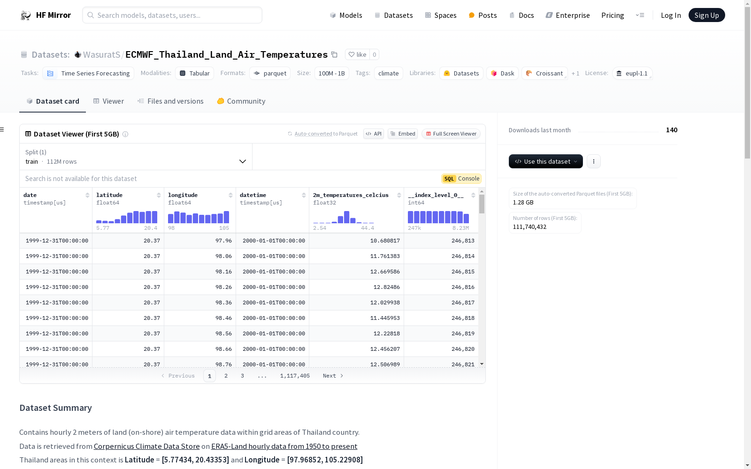
Task: Click the left-edge sidebar menu icon
Action: tap(2, 129)
